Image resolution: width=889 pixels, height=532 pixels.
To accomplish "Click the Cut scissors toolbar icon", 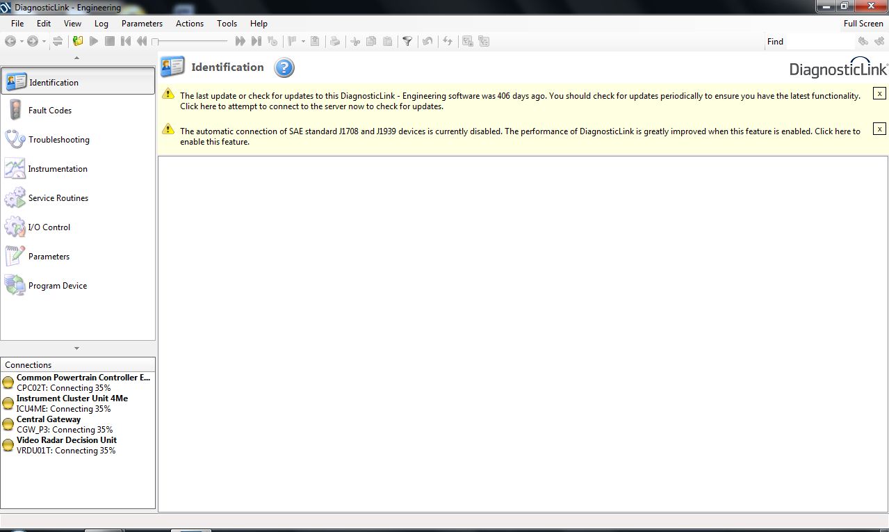I will pos(355,41).
